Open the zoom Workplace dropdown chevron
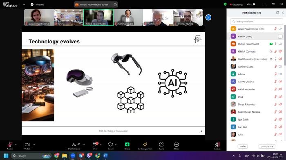Viewport: 286px width, 160px height. 24,4
